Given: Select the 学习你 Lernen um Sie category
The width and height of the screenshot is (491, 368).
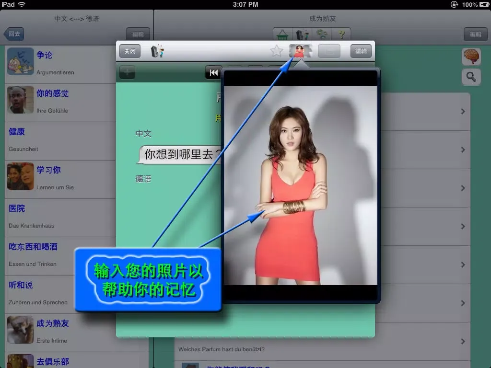Looking at the screenshot, I should coord(60,179).
